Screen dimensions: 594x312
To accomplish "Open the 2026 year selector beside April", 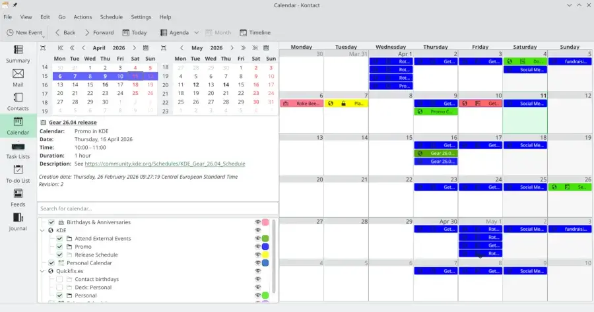I will 119,47.
